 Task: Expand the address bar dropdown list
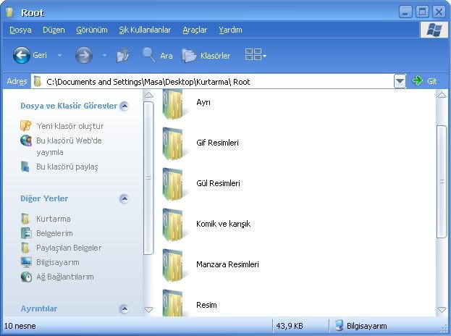400,81
